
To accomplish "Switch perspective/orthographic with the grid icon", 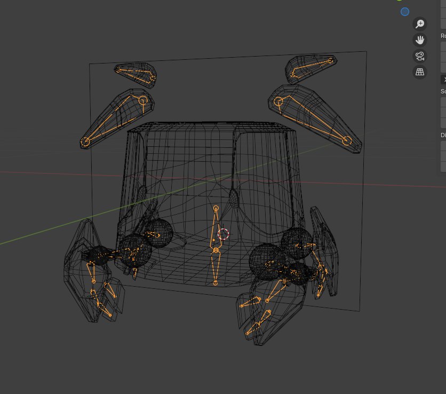I will (x=420, y=72).
